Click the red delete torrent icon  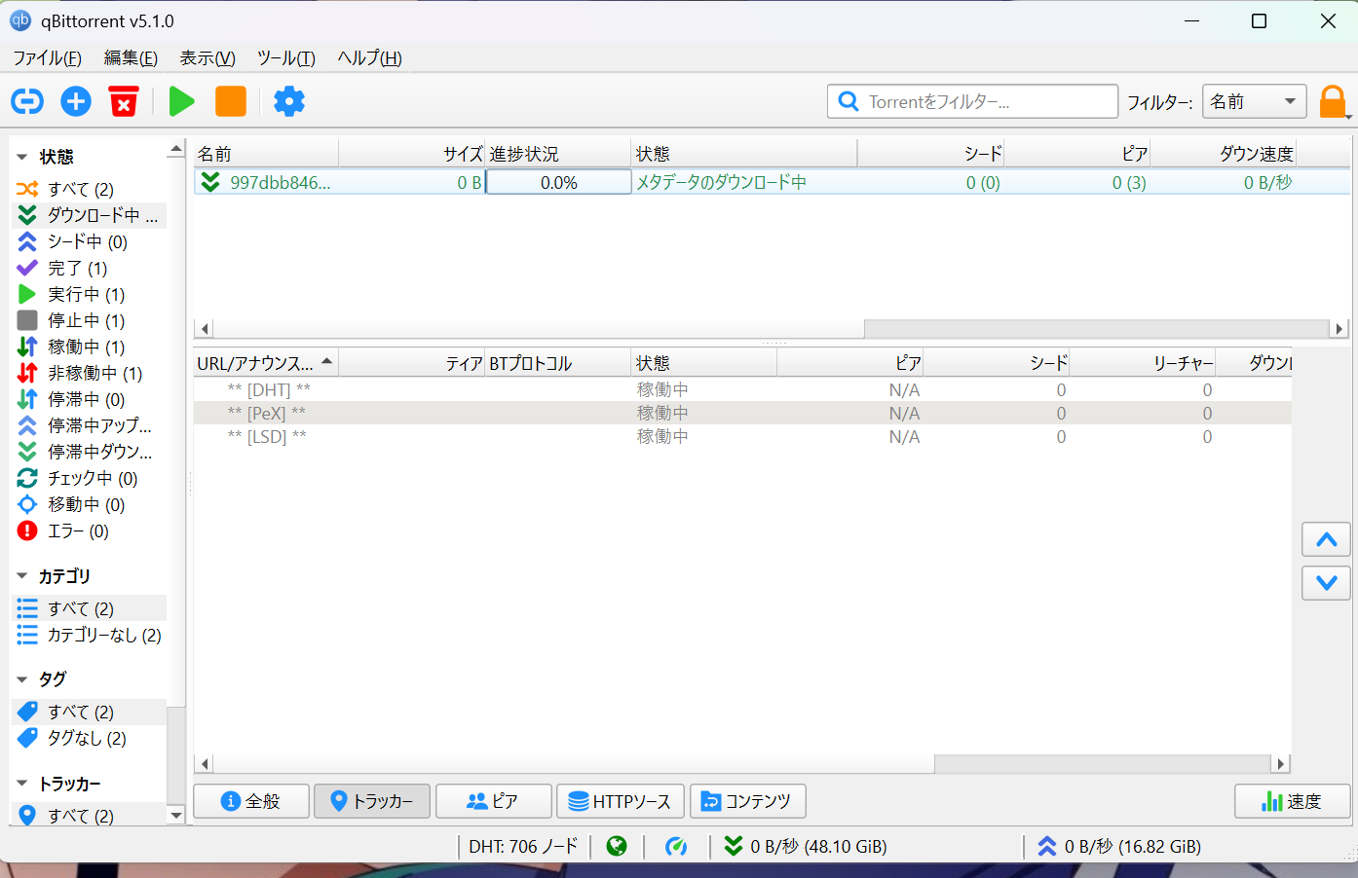click(x=124, y=101)
